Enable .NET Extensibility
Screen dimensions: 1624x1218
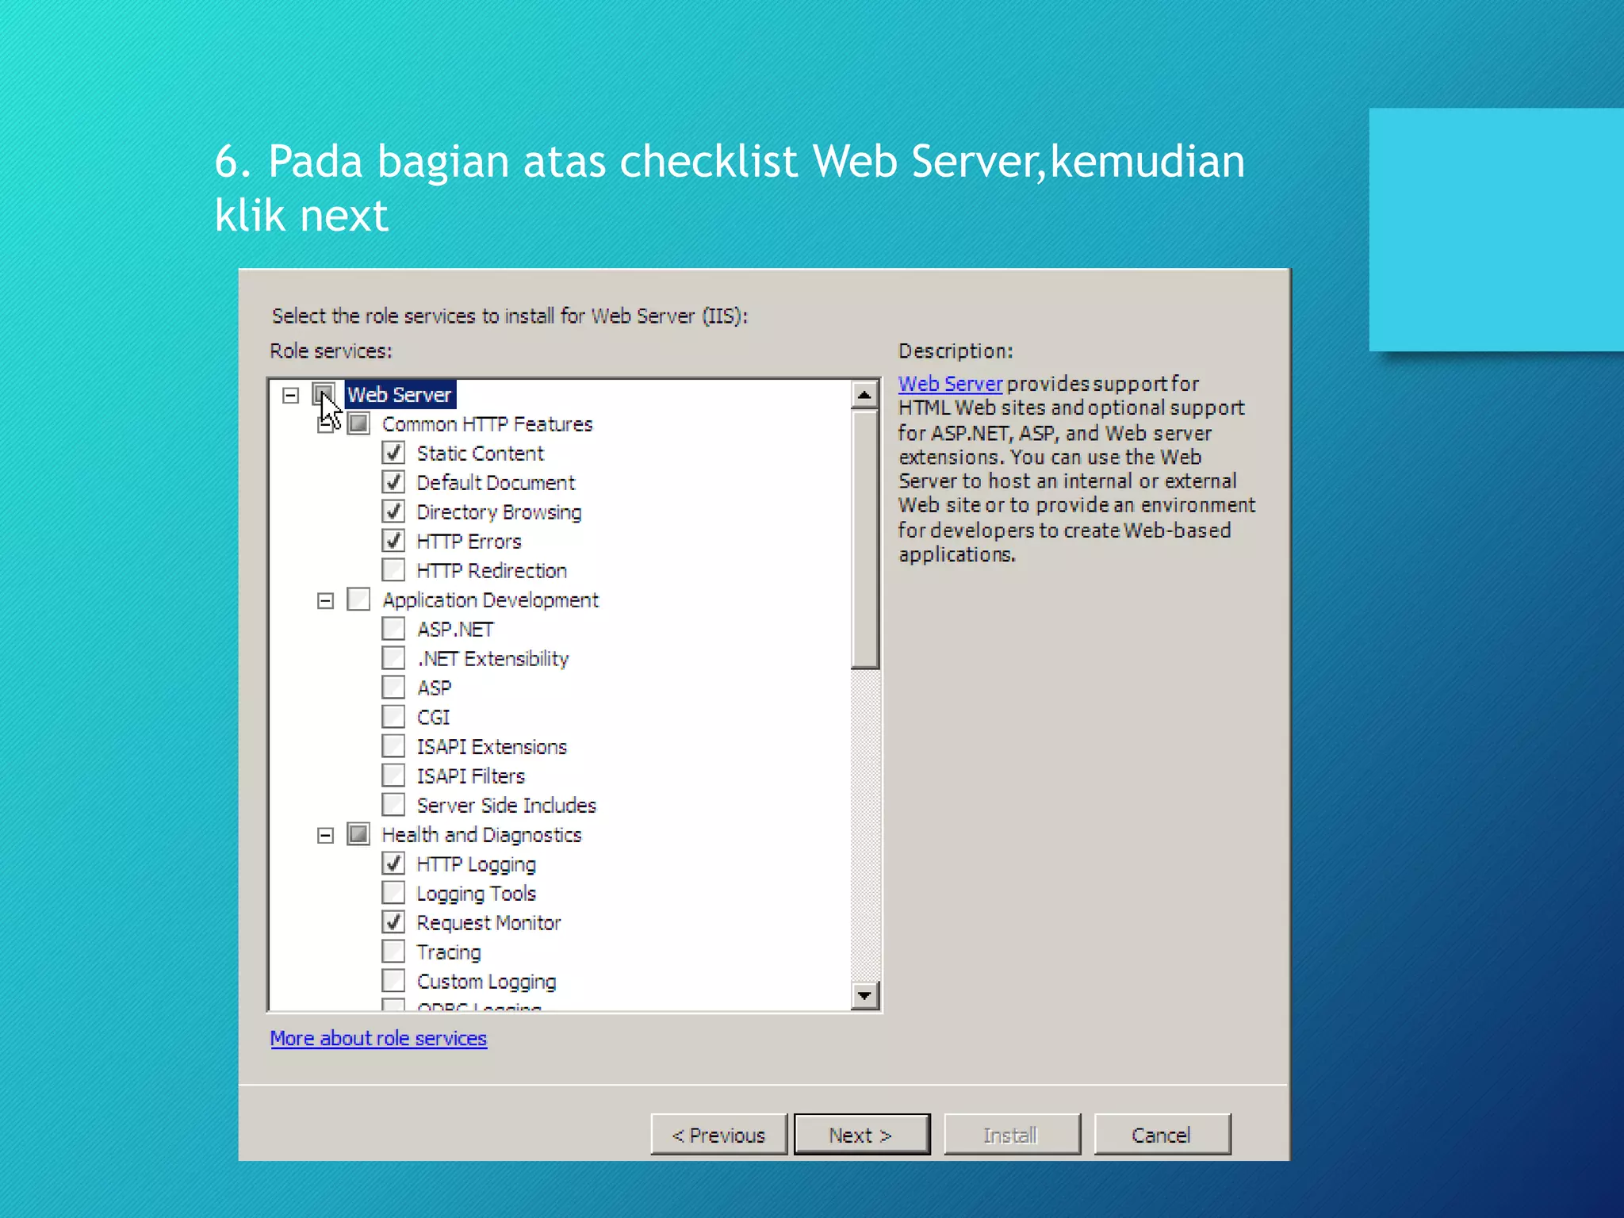pyautogui.click(x=393, y=658)
